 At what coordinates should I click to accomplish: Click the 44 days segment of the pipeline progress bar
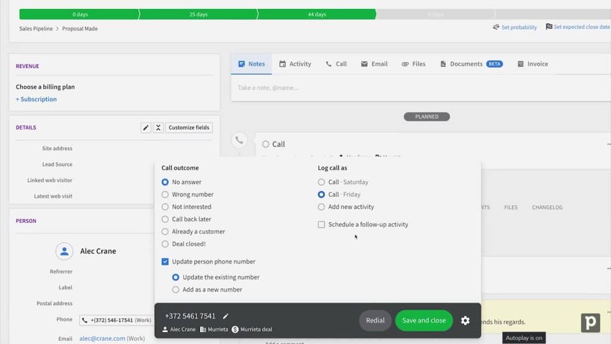pos(316,13)
